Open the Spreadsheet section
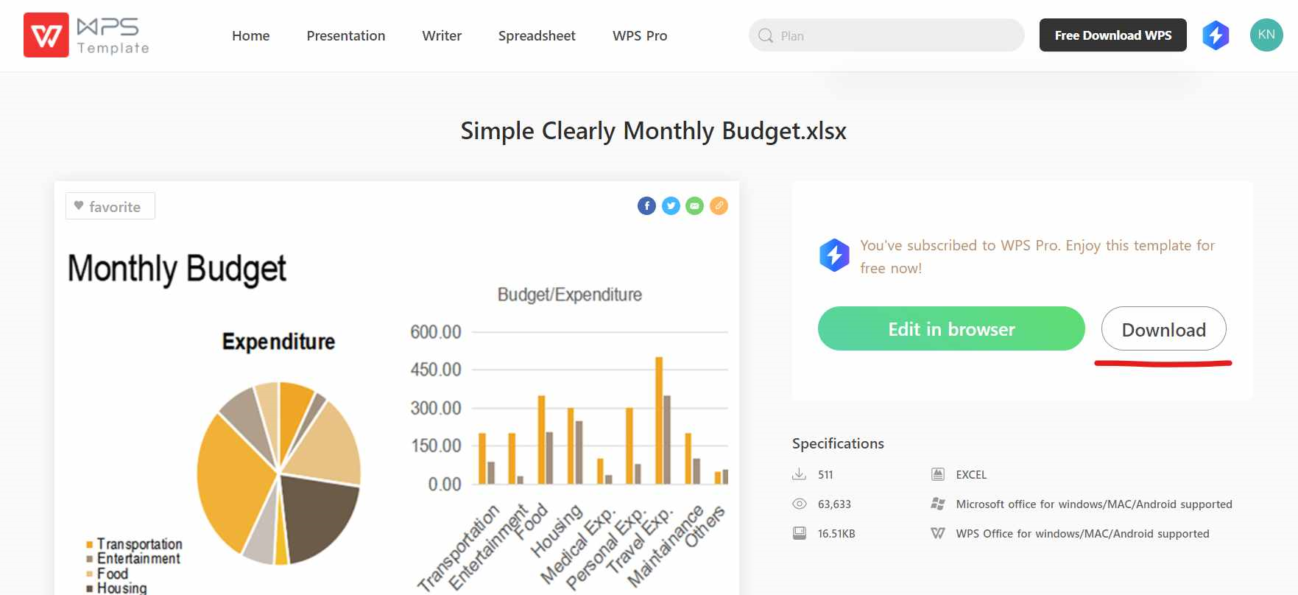The width and height of the screenshot is (1298, 595). [x=537, y=35]
